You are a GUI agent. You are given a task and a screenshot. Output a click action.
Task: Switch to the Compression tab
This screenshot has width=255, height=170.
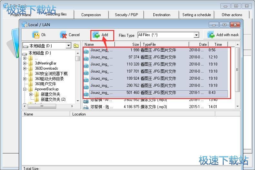point(91,15)
